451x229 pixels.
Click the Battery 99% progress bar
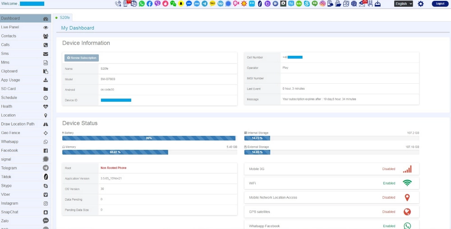pos(150,138)
